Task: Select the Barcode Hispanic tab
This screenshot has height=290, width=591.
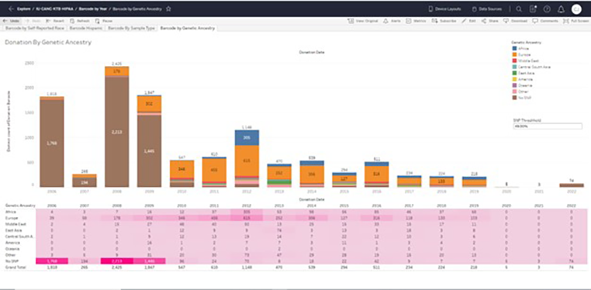Action: pyautogui.click(x=86, y=28)
